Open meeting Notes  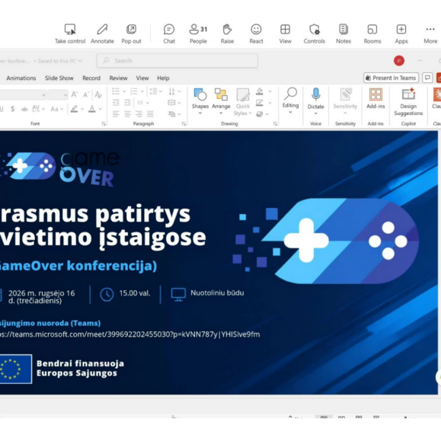click(x=344, y=34)
